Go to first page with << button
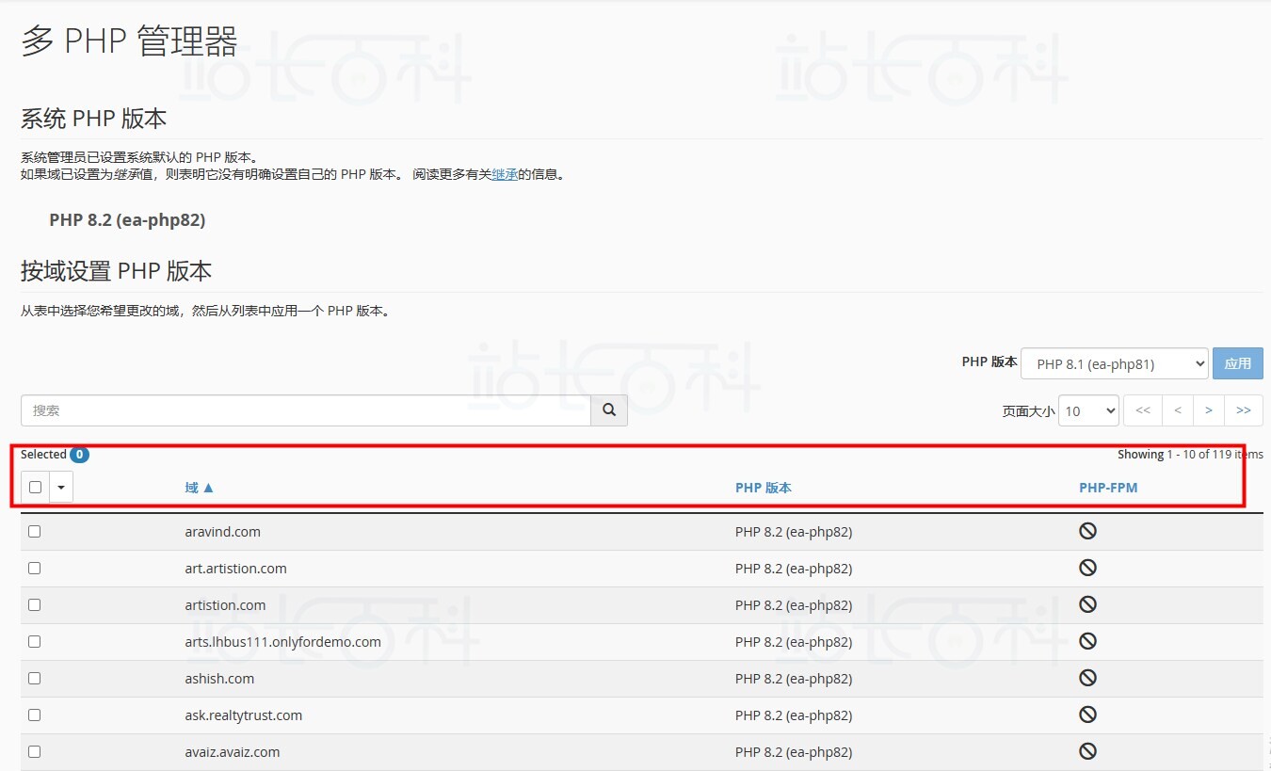Image resolution: width=1271 pixels, height=771 pixels. (x=1143, y=410)
